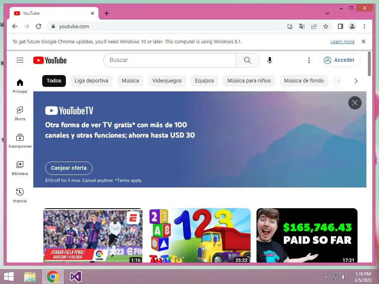Click the page vertical scrollbar
The width and height of the screenshot is (379, 284).
(369, 64)
